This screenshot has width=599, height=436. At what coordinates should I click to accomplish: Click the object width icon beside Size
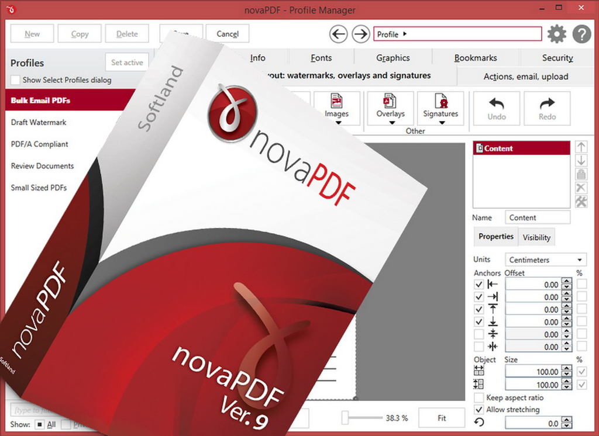(x=478, y=371)
